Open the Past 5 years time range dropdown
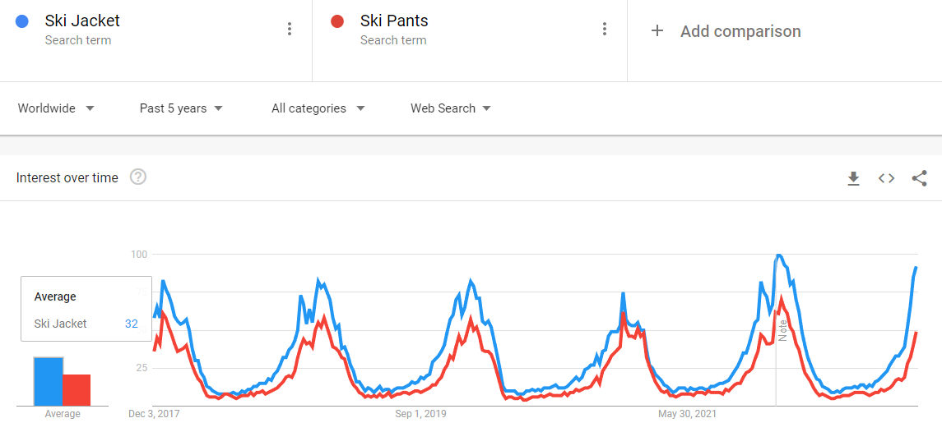 (x=181, y=108)
